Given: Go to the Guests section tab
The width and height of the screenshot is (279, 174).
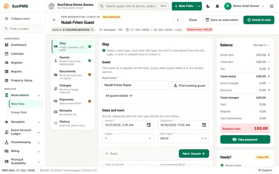Looking at the screenshot, I should (72, 61).
